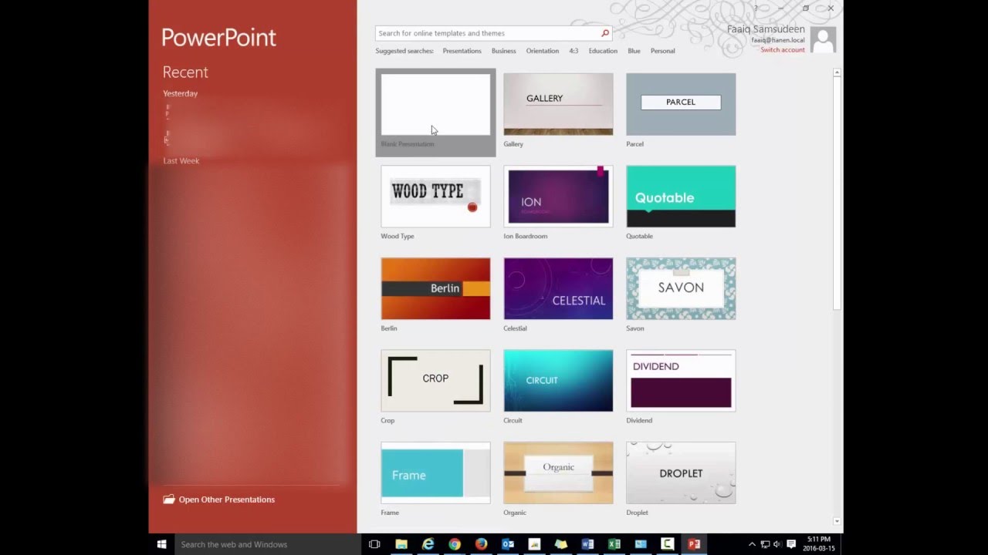The image size is (988, 555).
Task: Choose the Parcel template
Action: 681,104
